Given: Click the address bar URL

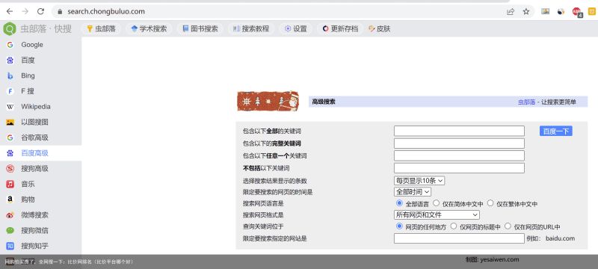Looking at the screenshot, I should click(106, 11).
